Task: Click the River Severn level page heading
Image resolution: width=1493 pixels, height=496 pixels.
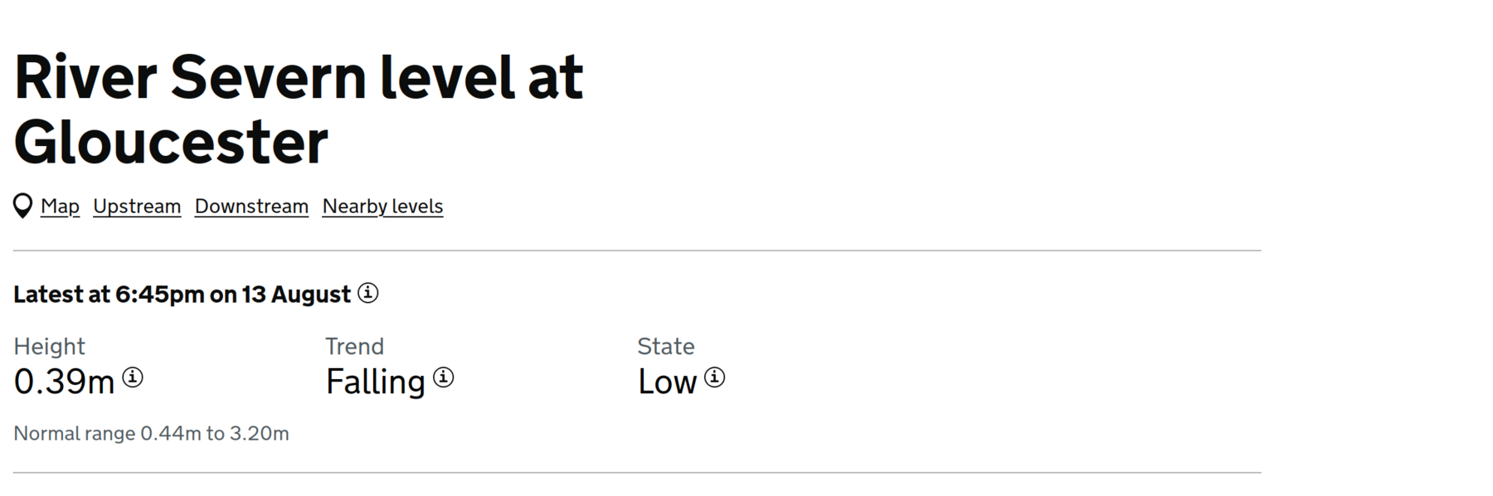Action: (x=299, y=77)
